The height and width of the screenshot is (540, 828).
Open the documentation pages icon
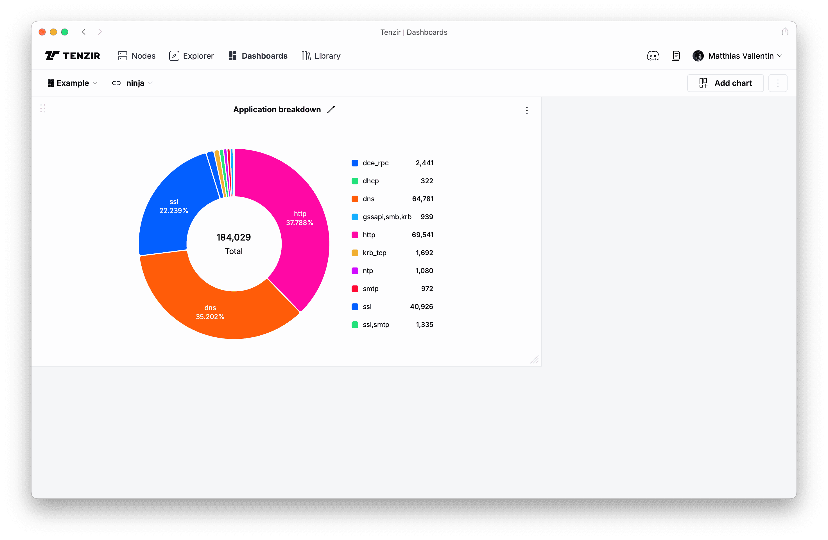click(676, 56)
